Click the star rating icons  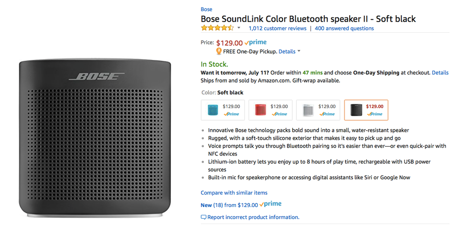tap(217, 28)
